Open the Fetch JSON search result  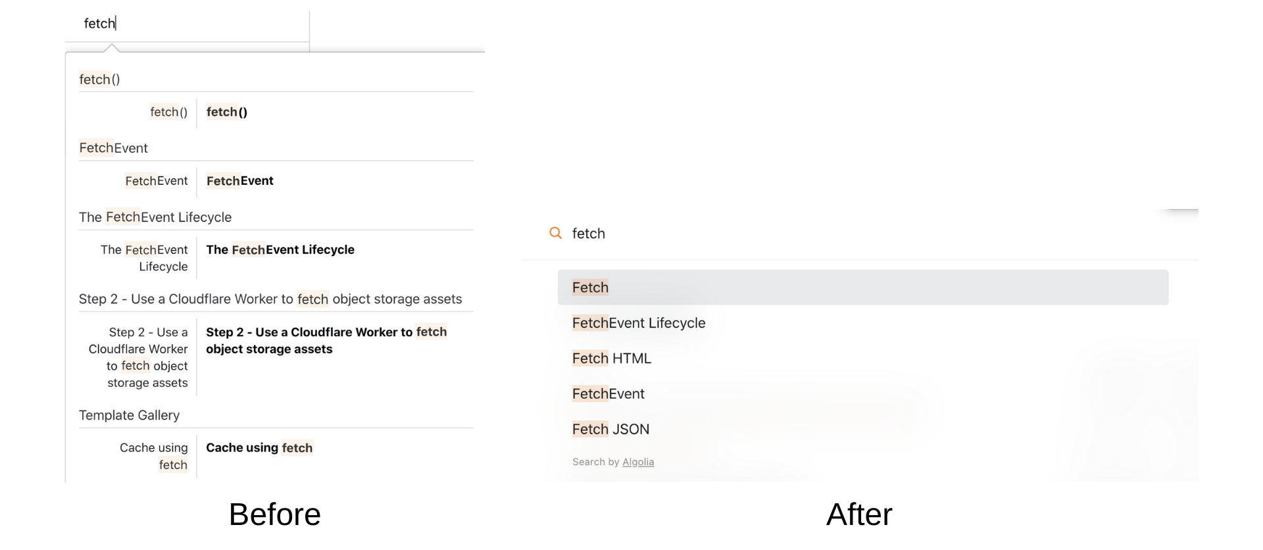611,430
